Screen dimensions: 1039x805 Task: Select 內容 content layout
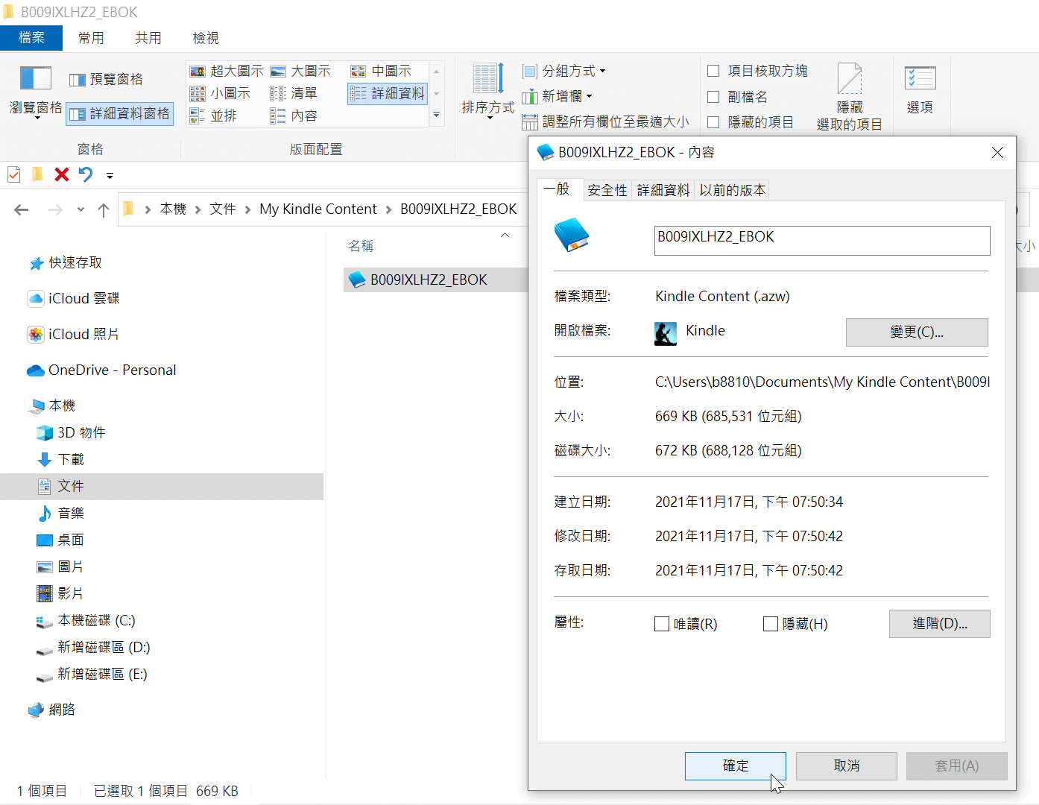coord(294,116)
